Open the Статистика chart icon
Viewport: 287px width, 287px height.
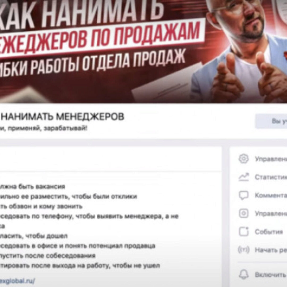[x=244, y=177]
